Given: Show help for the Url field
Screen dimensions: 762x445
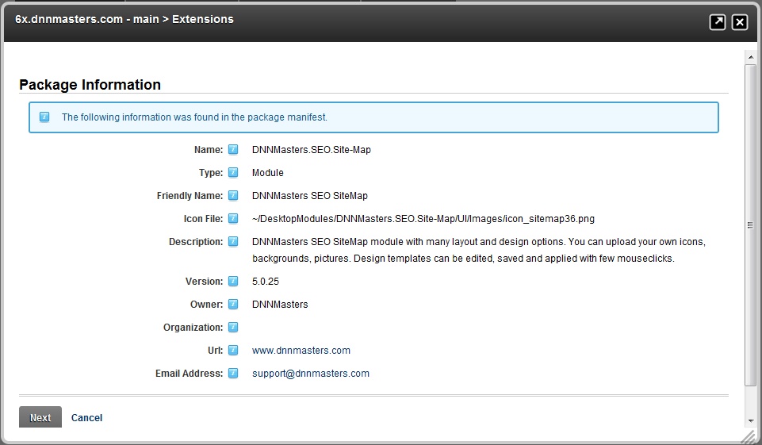Looking at the screenshot, I should coord(233,350).
